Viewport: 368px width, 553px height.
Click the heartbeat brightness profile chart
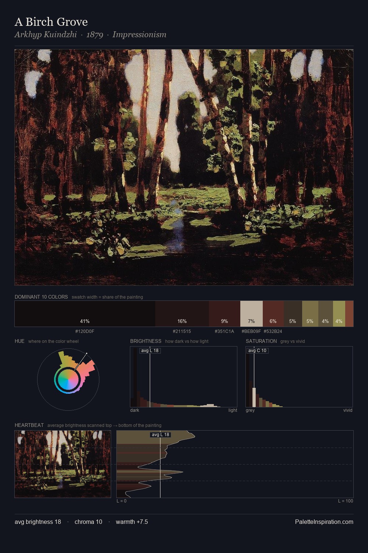point(235,464)
